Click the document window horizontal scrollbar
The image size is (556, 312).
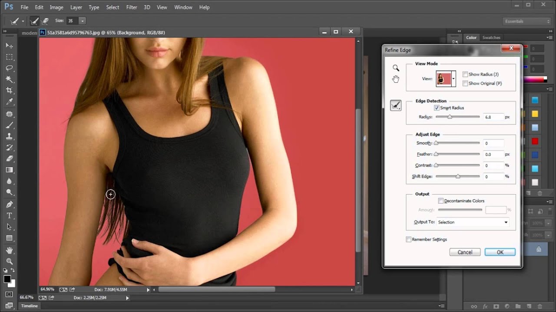click(217, 289)
